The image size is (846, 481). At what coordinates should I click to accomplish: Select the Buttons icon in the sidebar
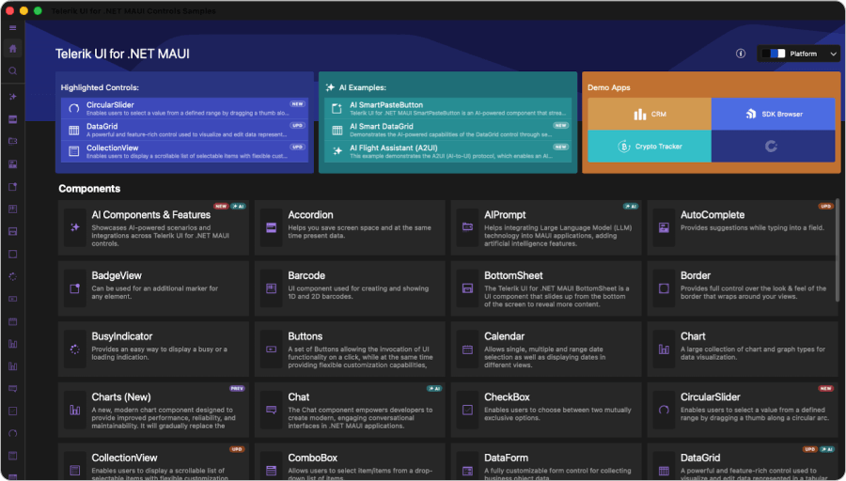point(13,299)
